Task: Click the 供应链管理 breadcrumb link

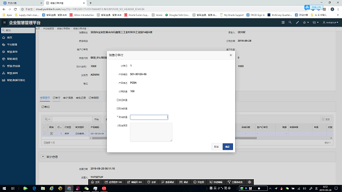Action: coord(49,28)
